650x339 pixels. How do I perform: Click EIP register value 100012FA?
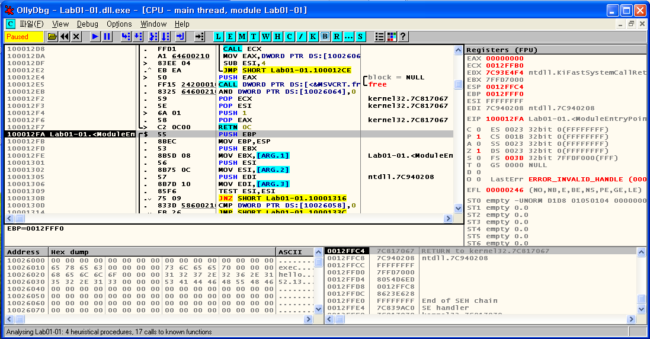tap(504, 119)
